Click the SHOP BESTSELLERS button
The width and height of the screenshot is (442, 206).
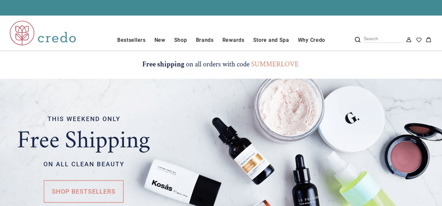point(84,191)
